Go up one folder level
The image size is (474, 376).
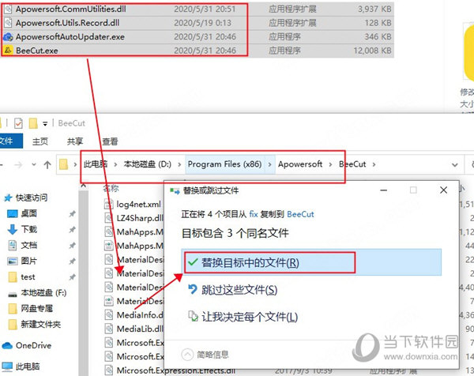(47, 165)
